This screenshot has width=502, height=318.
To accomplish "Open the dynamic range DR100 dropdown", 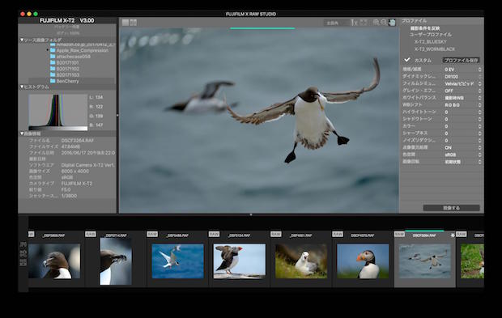I will 462,76.
